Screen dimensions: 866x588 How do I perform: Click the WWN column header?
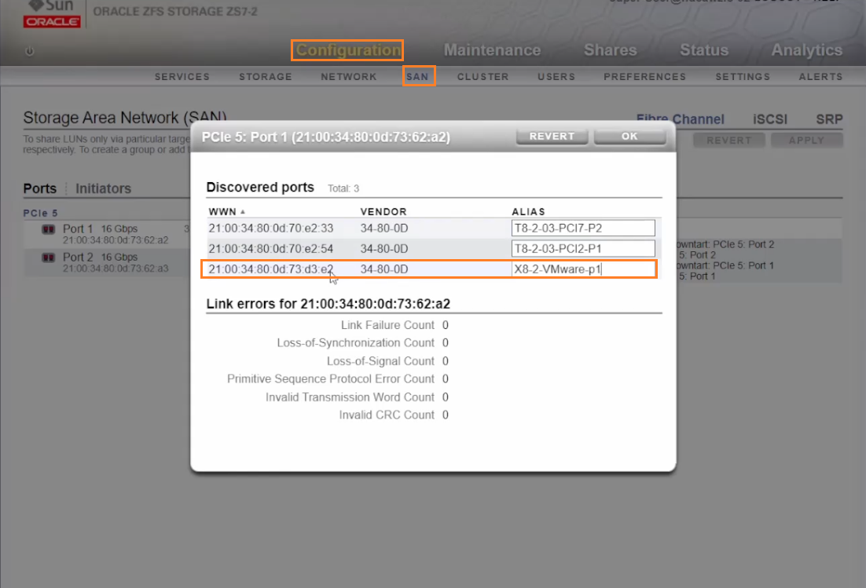[x=222, y=212]
